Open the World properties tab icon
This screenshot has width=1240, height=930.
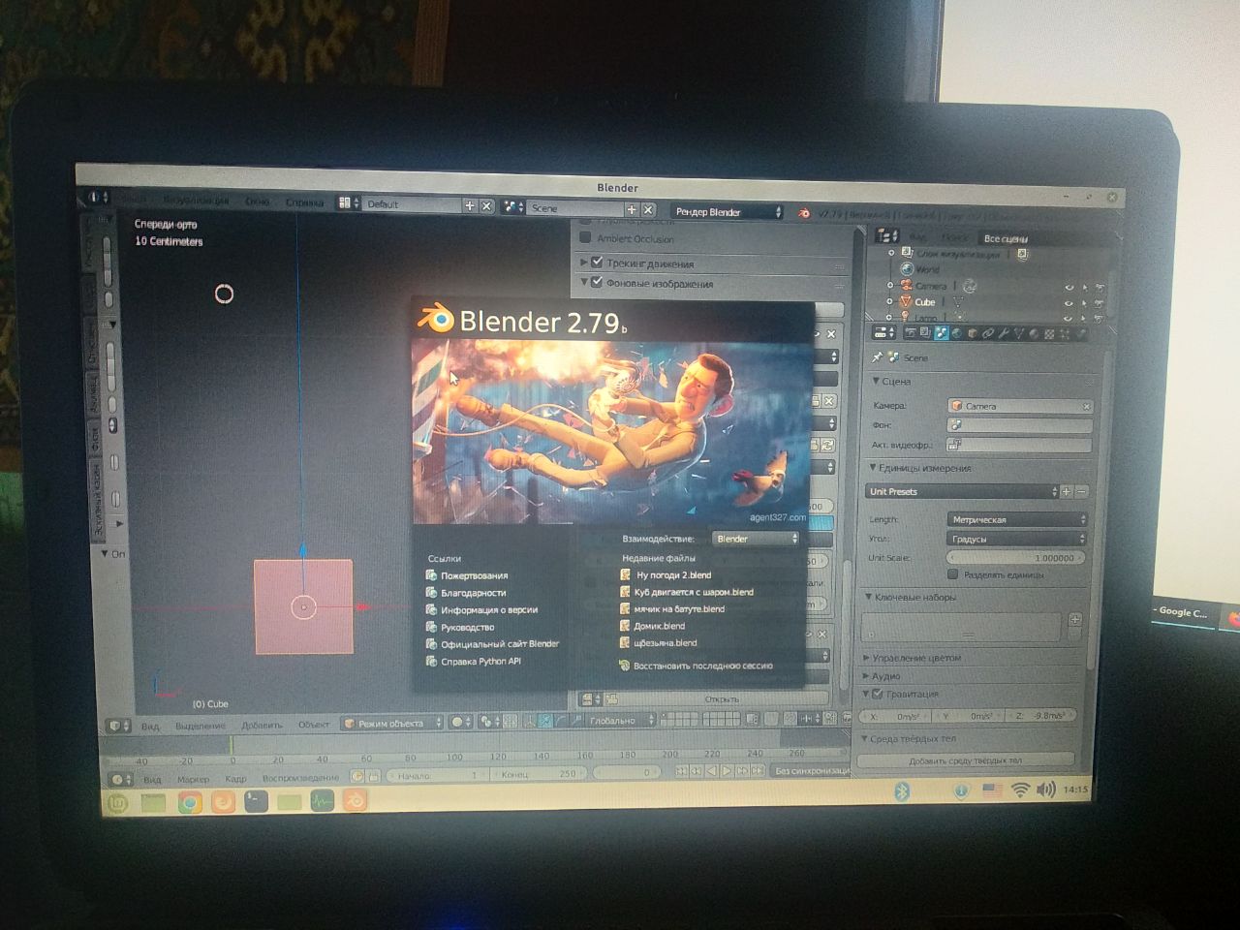[x=957, y=333]
